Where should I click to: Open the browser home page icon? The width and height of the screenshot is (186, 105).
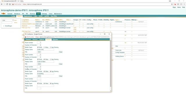tap(10, 4)
